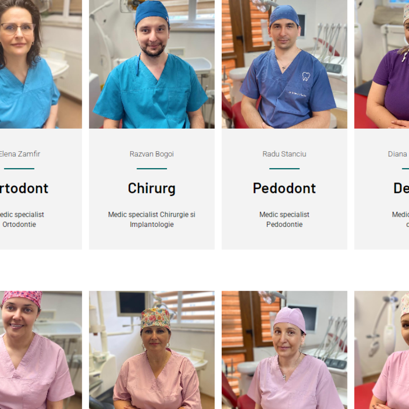The image size is (409, 409).
Task: Click the Razvan Bogoi name text
Action: pyautogui.click(x=152, y=154)
